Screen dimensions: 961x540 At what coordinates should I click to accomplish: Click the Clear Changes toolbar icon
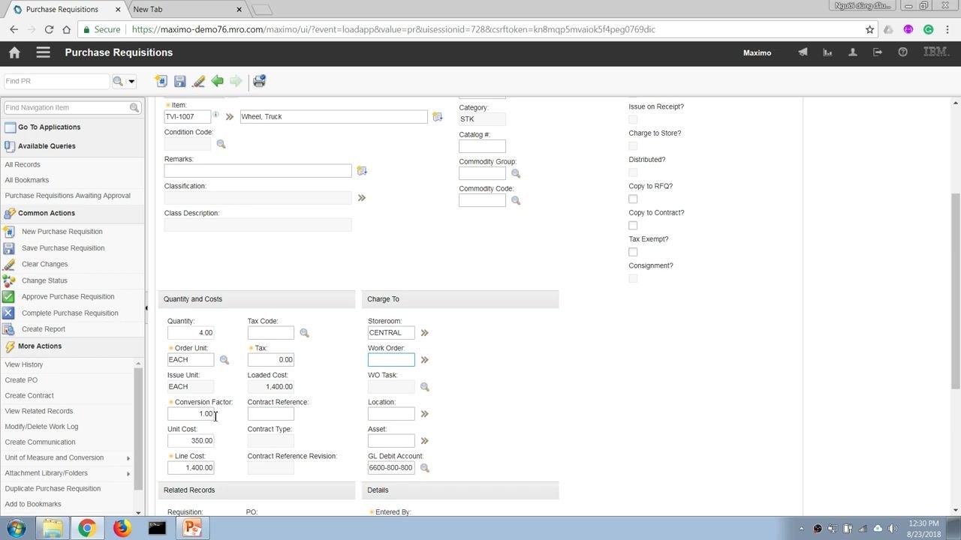point(198,81)
